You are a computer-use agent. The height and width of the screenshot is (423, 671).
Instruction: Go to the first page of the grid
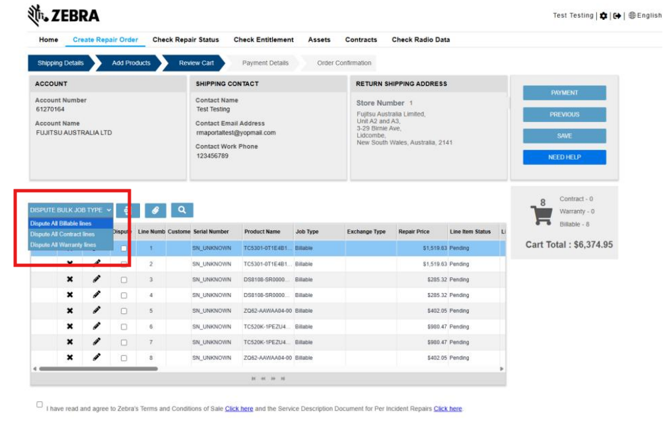coord(254,379)
